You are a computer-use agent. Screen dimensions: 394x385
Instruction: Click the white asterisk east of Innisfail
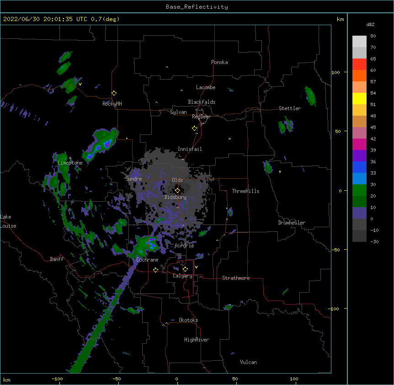[229, 139]
